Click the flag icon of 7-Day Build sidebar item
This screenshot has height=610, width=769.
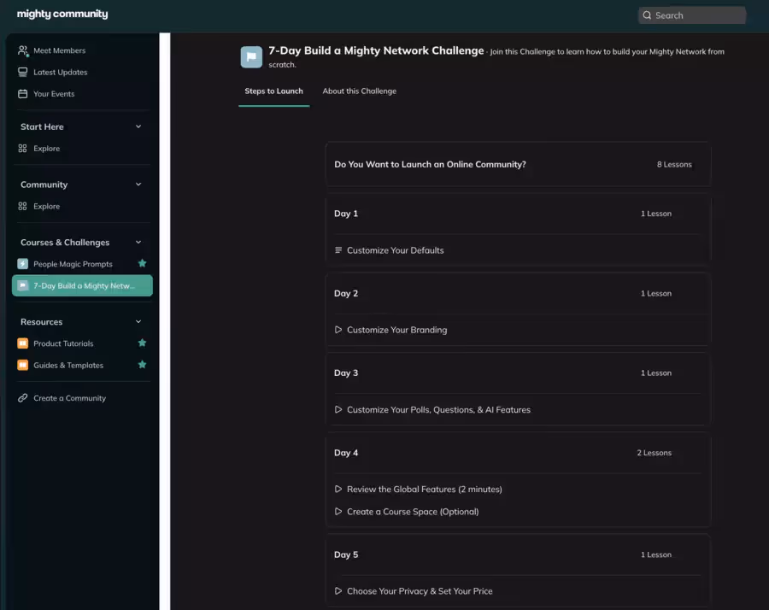pos(22,285)
